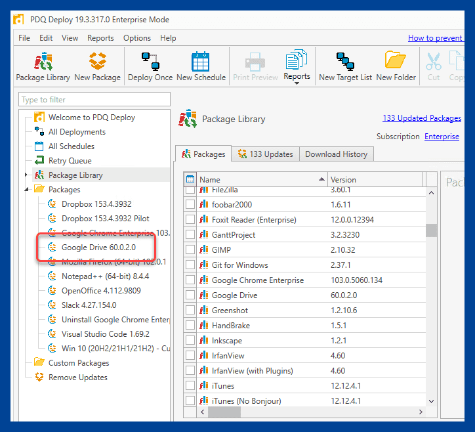Select OpenOffice 4.112.9809 in tree
This screenshot has height=432, width=475.
pos(101,290)
